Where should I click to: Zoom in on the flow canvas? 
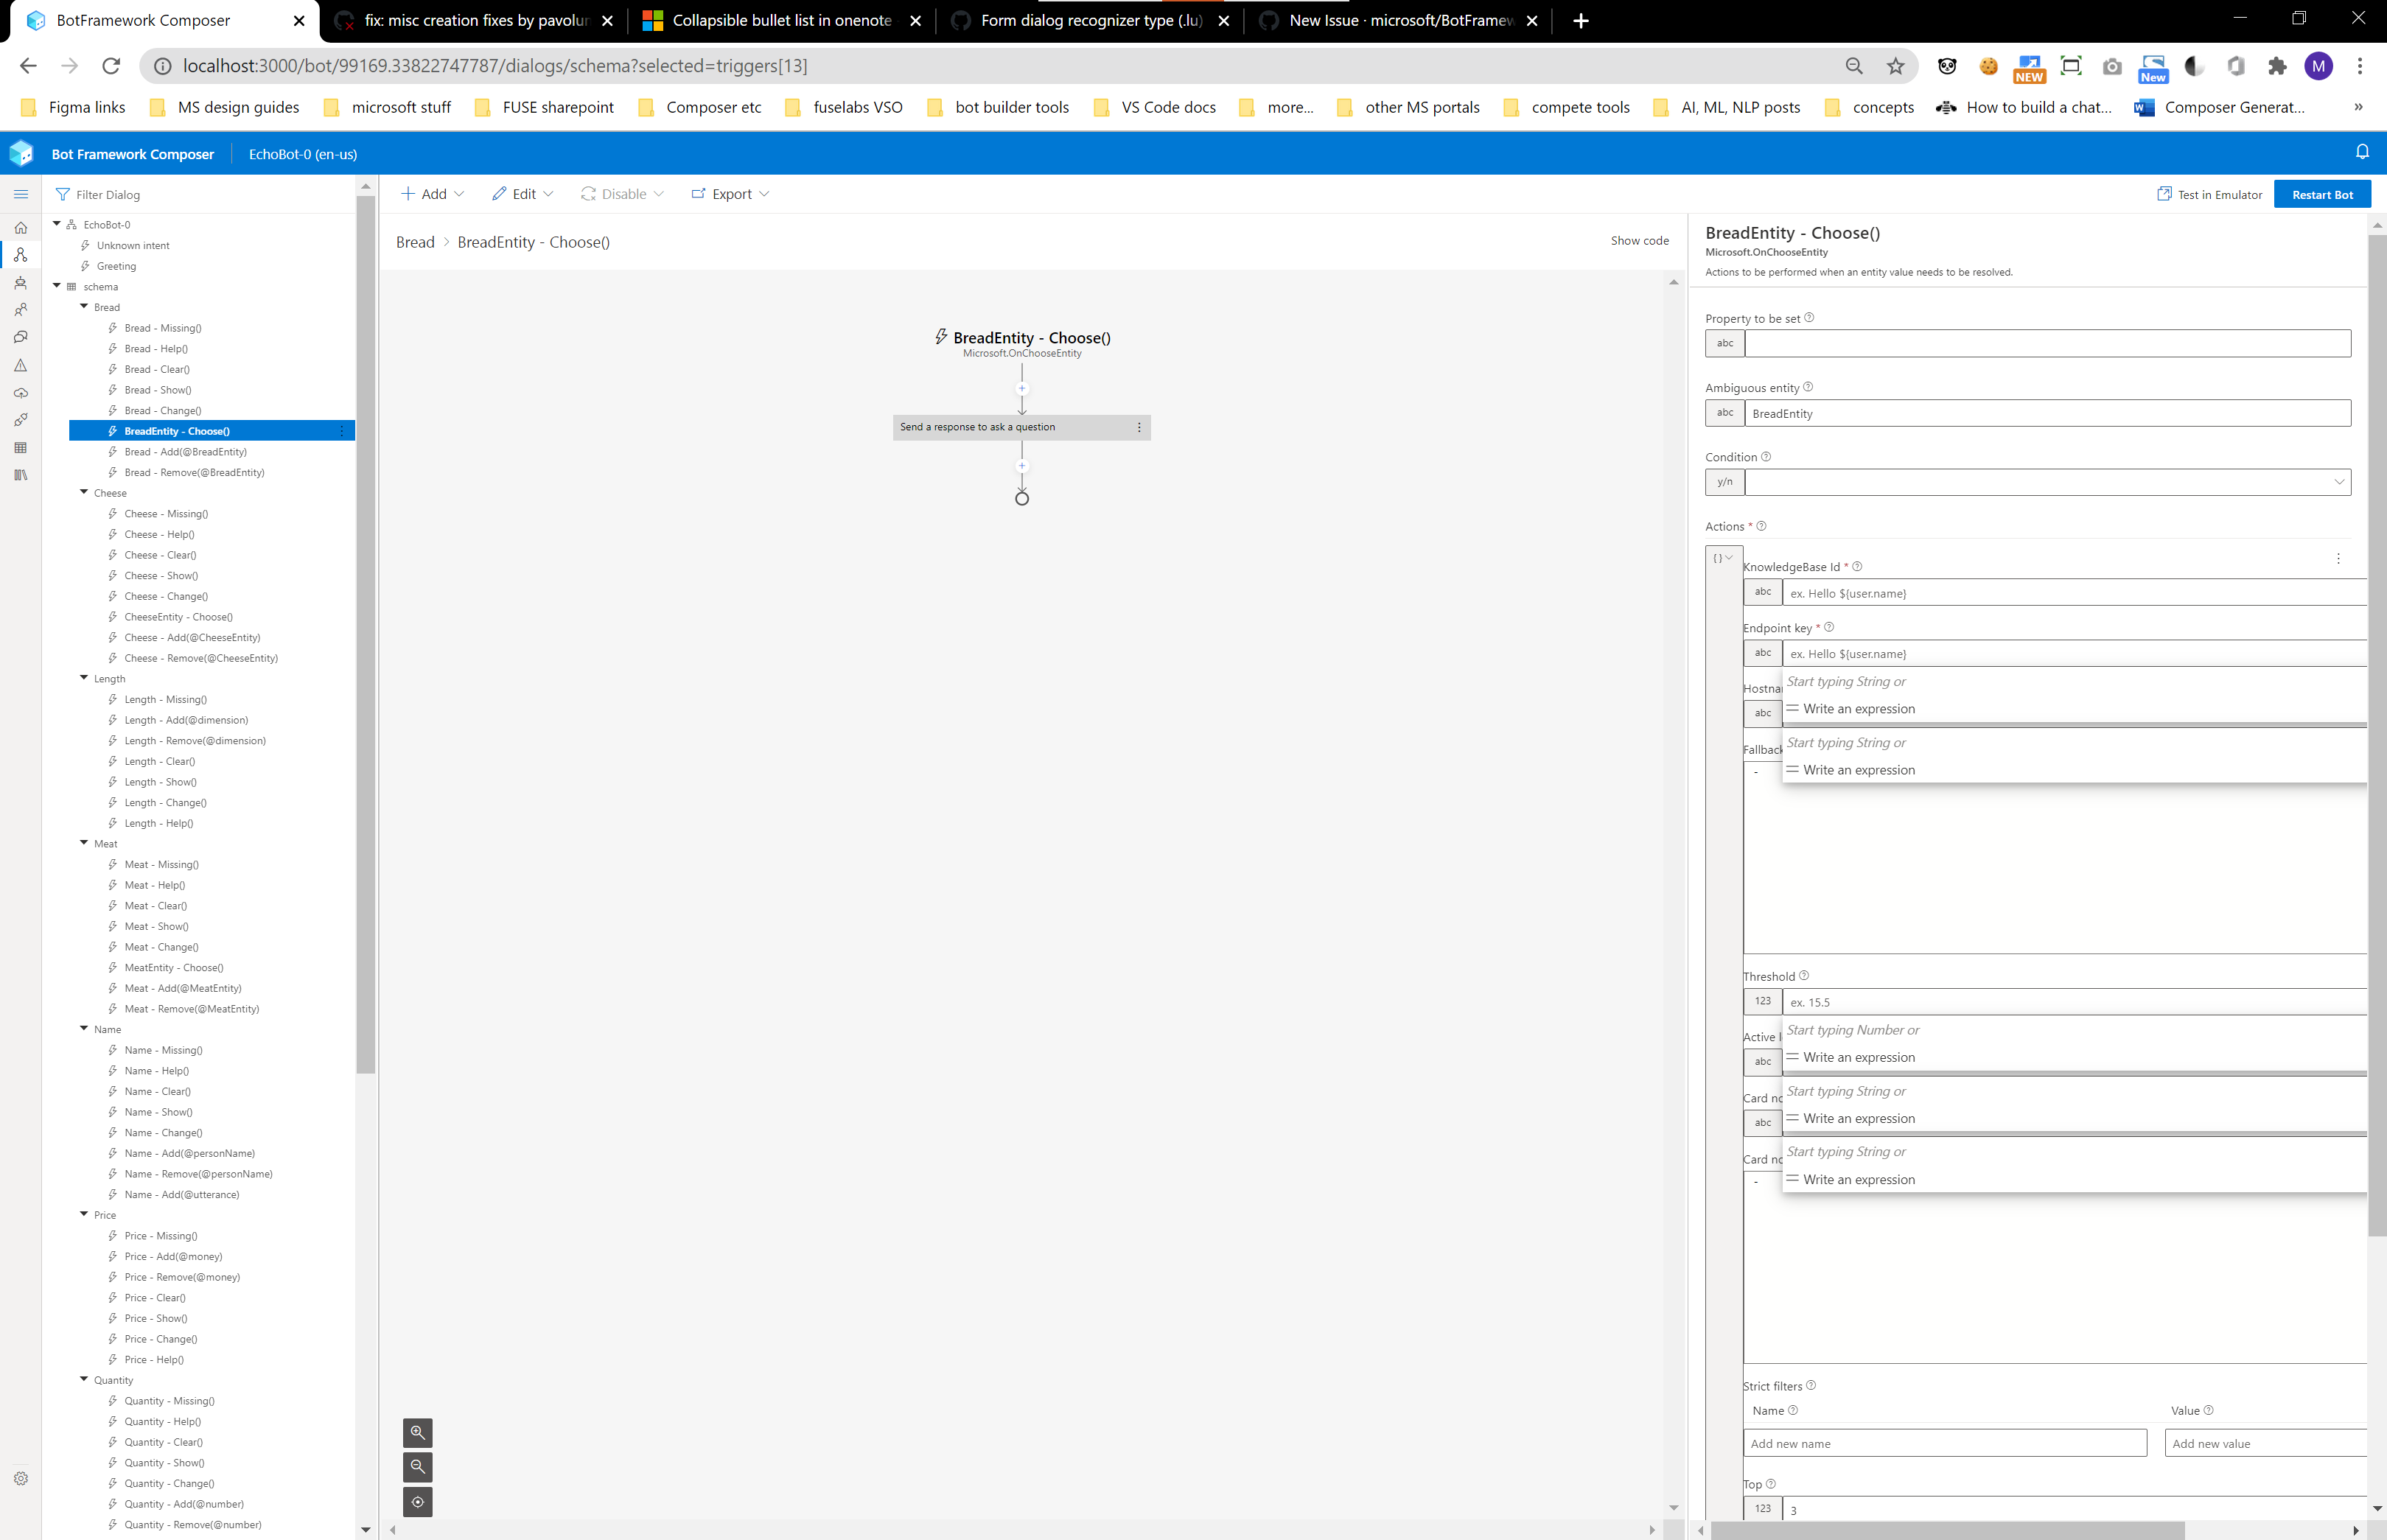[418, 1432]
